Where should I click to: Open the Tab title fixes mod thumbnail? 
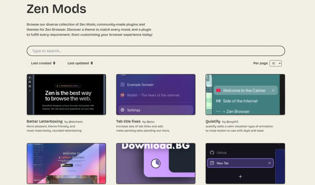pyautogui.click(x=156, y=94)
